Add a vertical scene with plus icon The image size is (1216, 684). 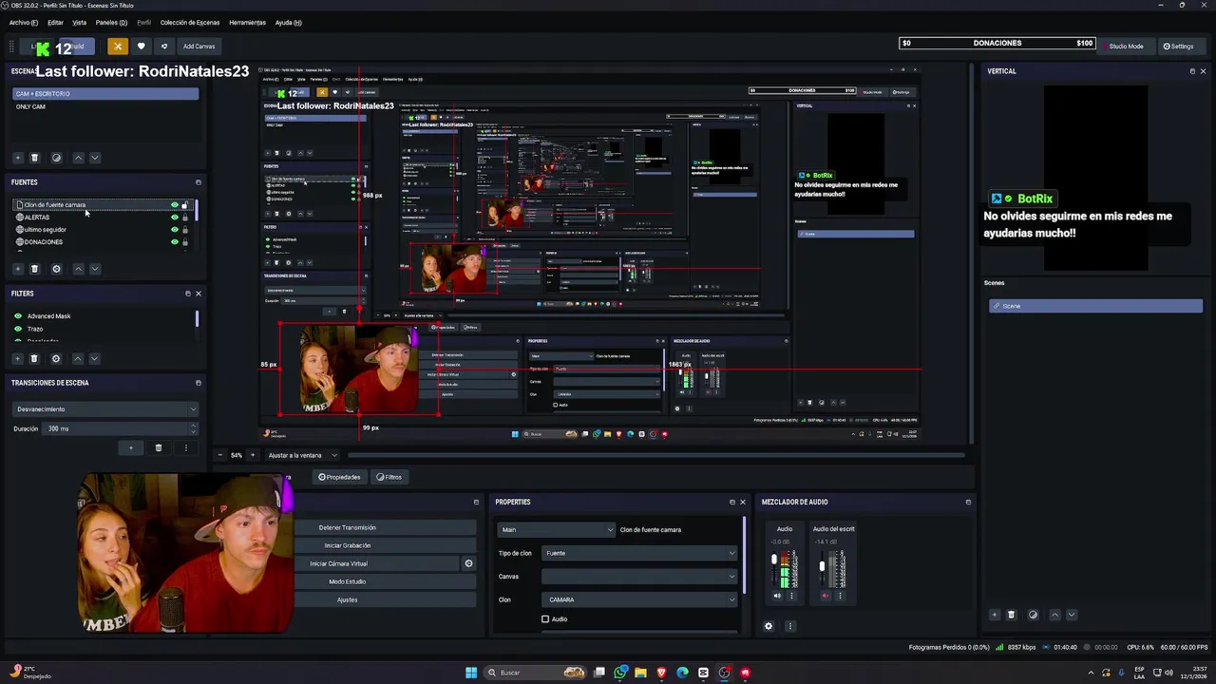click(x=995, y=615)
